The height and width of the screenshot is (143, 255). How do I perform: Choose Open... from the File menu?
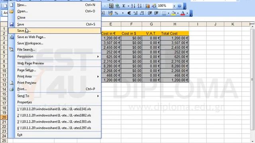(x=55, y=11)
